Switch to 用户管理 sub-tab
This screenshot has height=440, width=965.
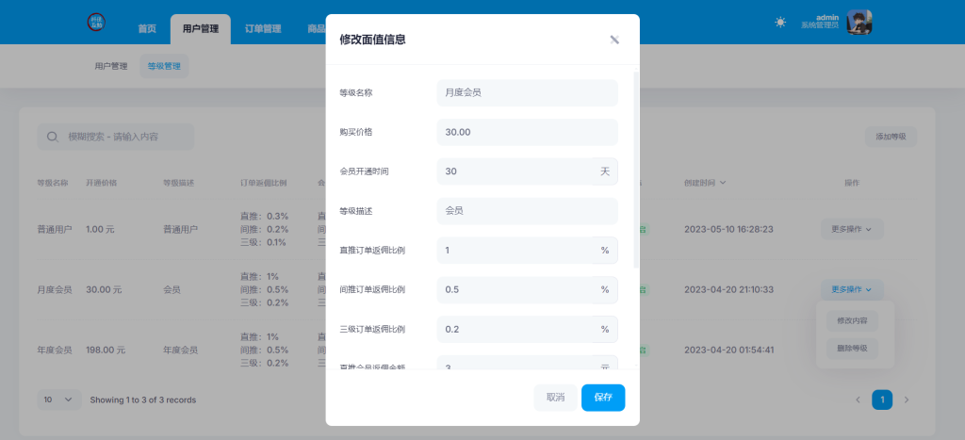point(111,67)
